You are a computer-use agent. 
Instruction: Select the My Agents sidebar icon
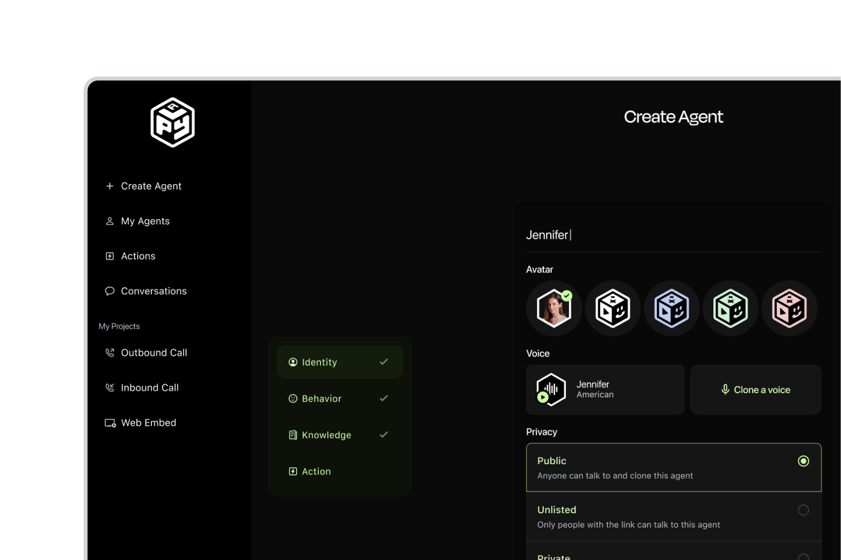(x=110, y=221)
